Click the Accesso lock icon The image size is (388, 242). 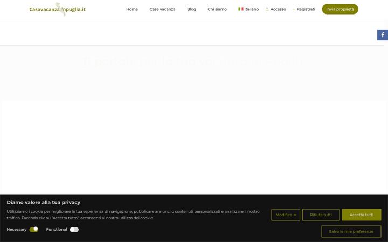tap(267, 9)
